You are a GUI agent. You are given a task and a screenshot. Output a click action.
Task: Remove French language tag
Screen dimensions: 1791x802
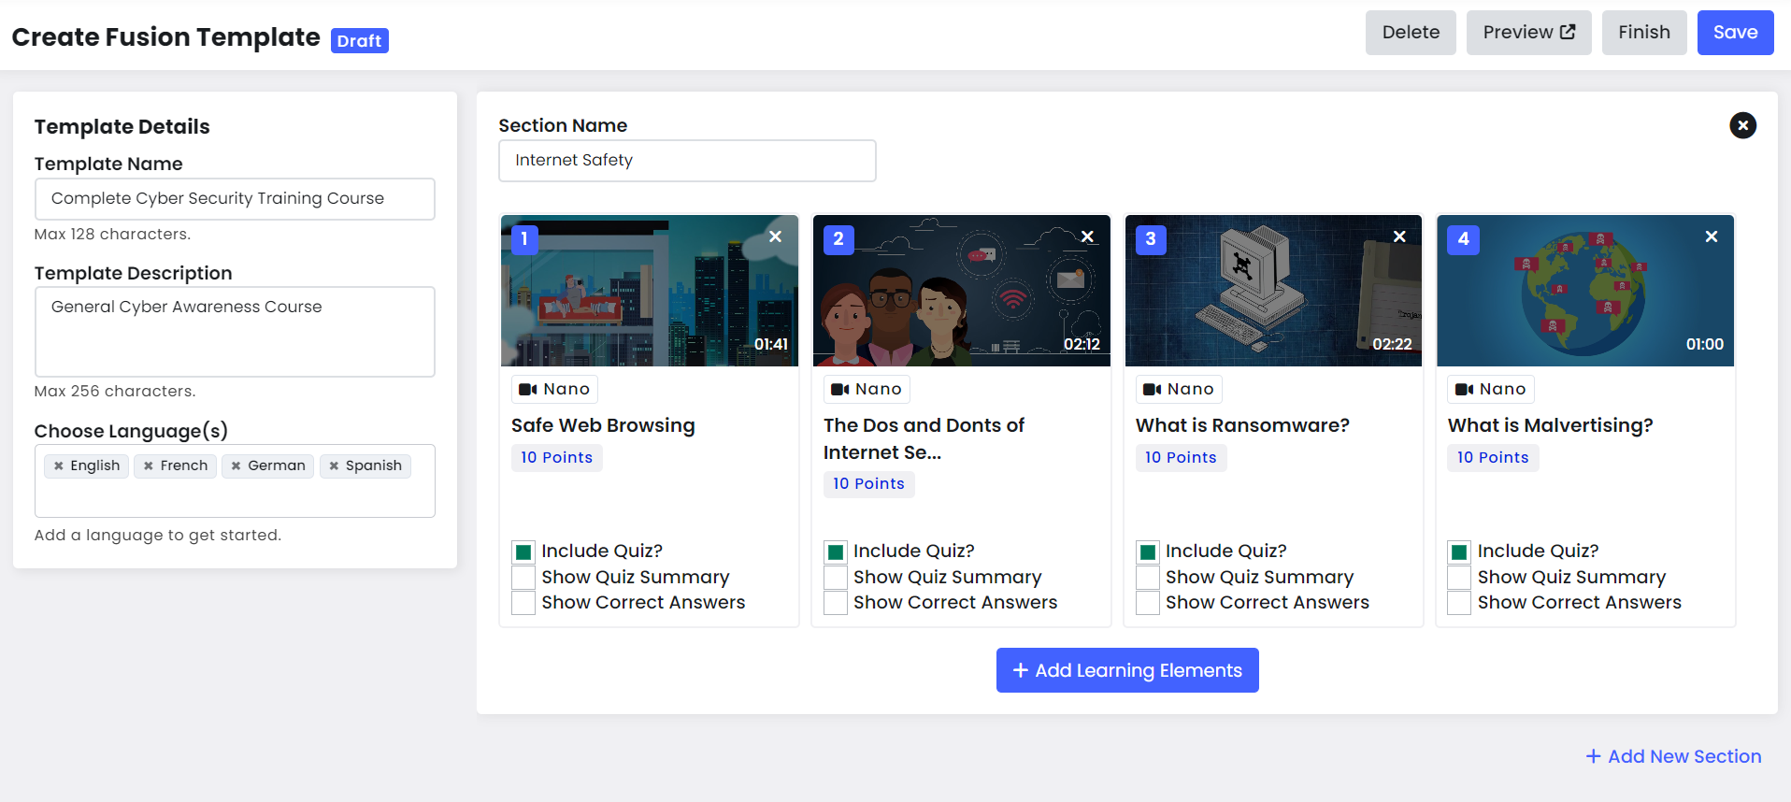click(x=149, y=465)
